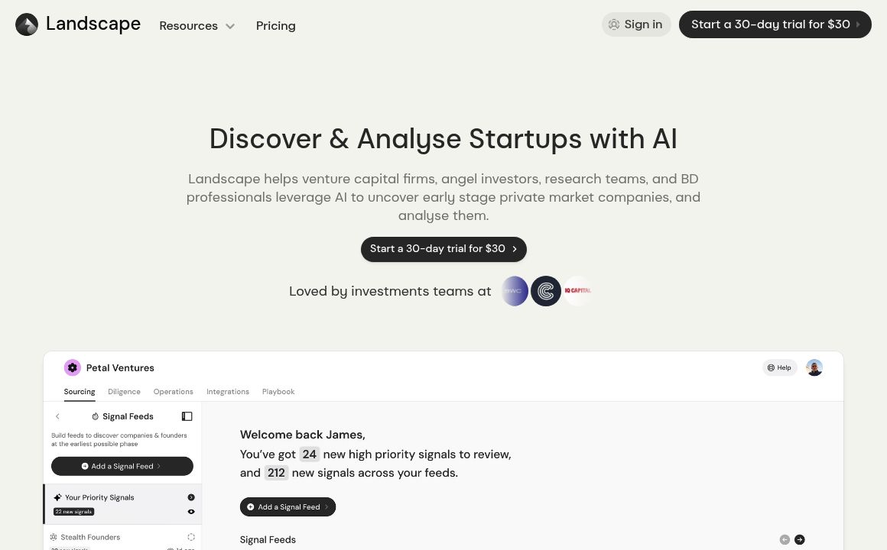Open the Pricing link

[275, 25]
